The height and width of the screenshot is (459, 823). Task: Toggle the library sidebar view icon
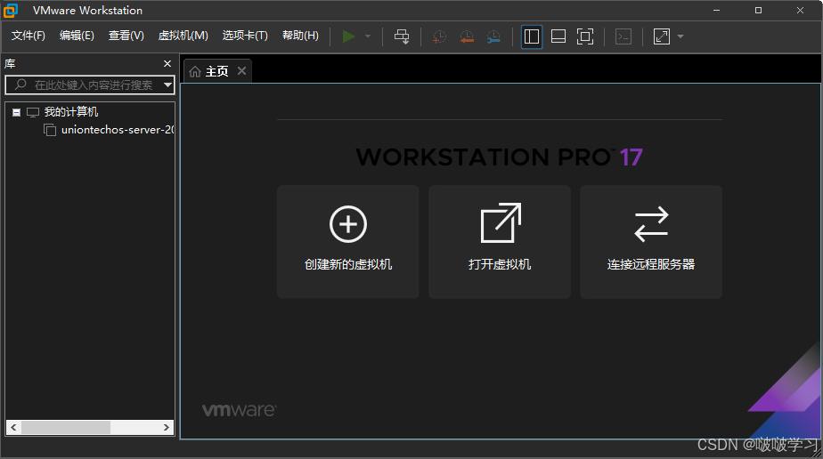click(532, 36)
